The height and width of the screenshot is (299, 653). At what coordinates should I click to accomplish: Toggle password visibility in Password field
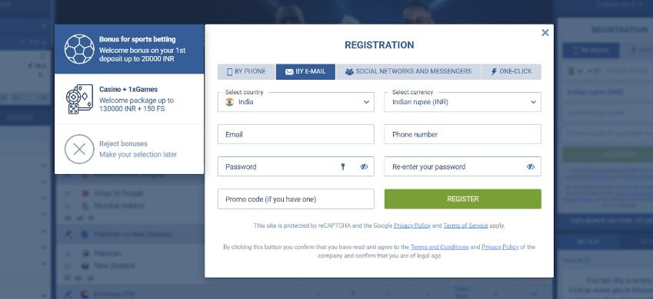pos(364,166)
